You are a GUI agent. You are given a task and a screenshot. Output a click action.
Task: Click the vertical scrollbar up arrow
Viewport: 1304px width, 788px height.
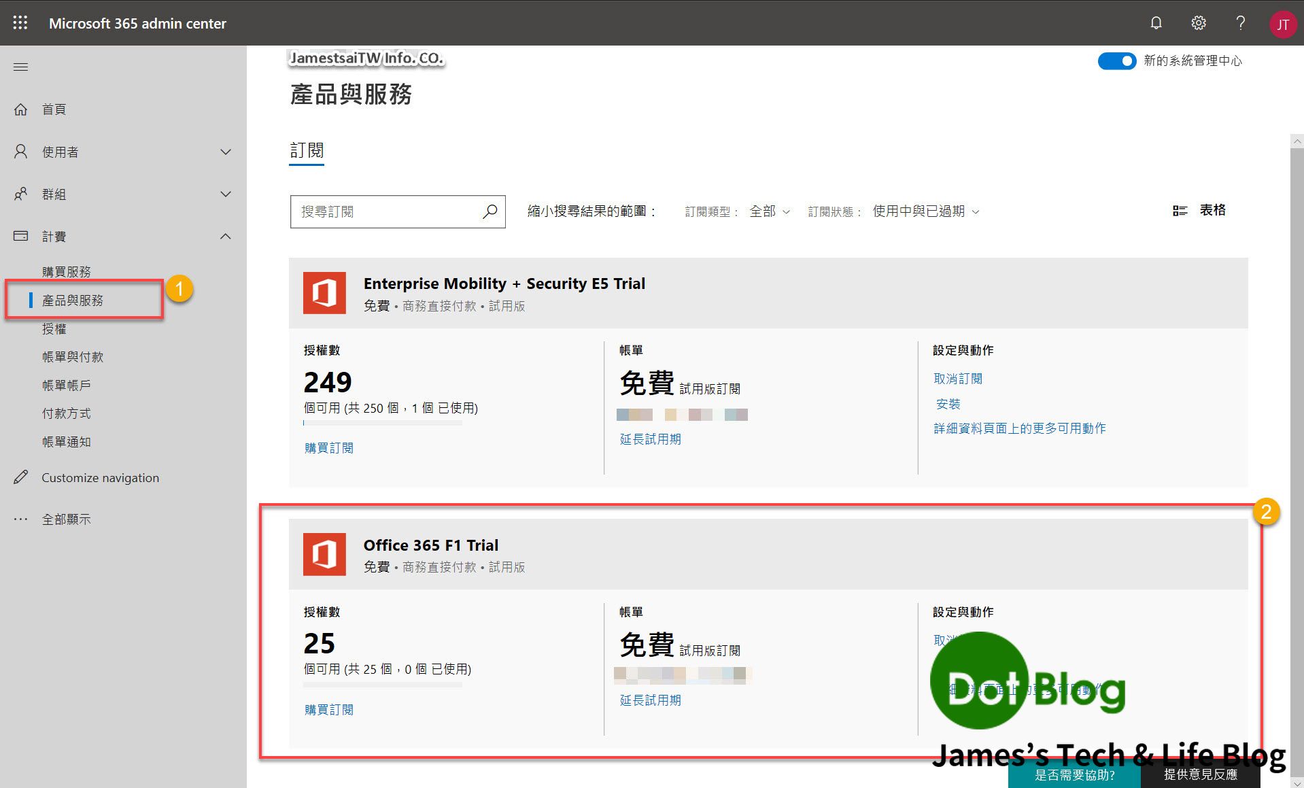click(1297, 141)
